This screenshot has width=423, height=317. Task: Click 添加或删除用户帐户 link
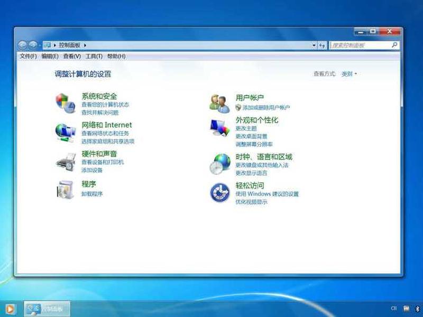[266, 108]
